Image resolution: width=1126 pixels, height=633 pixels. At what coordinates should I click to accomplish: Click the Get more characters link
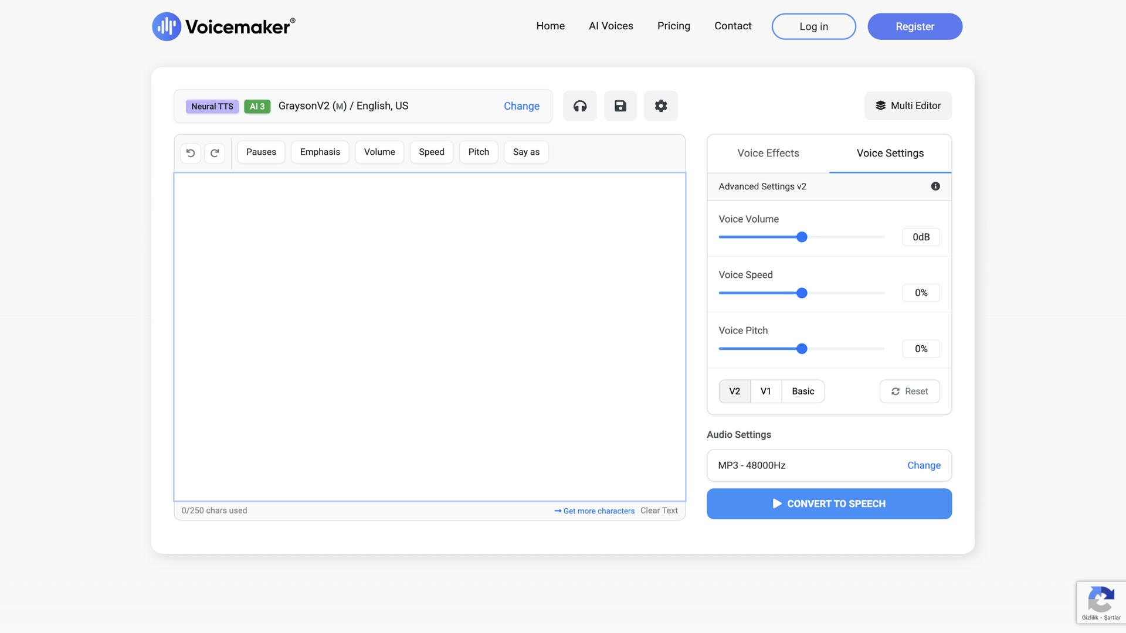[594, 511]
